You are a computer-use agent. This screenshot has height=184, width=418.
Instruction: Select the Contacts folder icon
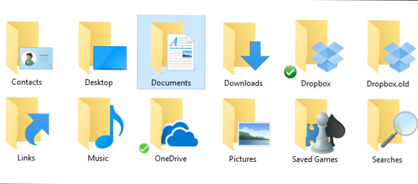(29, 48)
